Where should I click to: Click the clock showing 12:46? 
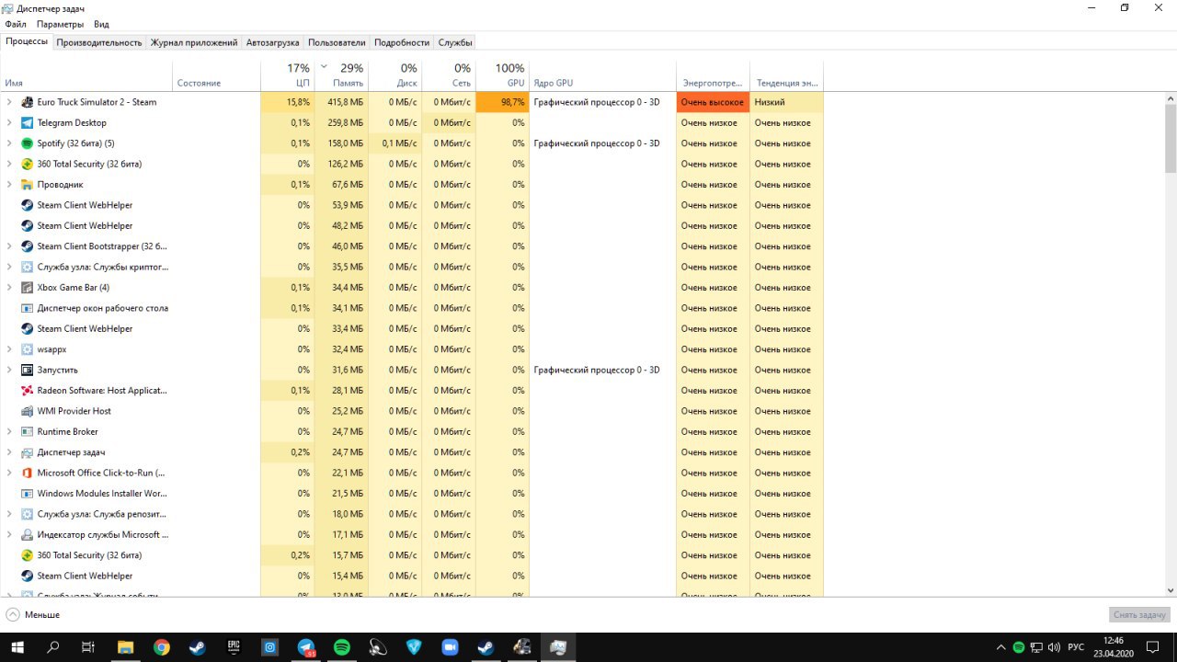pyautogui.click(x=1114, y=647)
